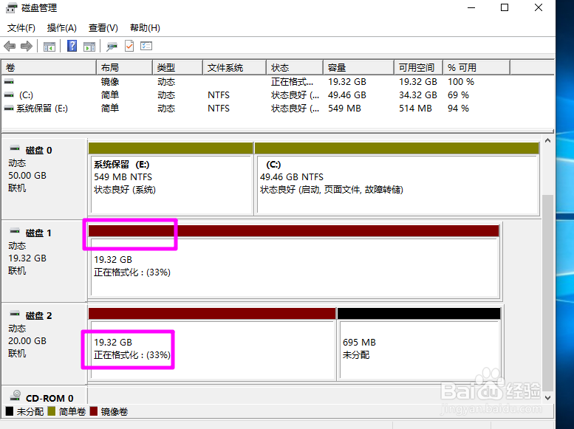Click the 549 MB capacity cell
The height and width of the screenshot is (429, 574).
pyautogui.click(x=344, y=109)
